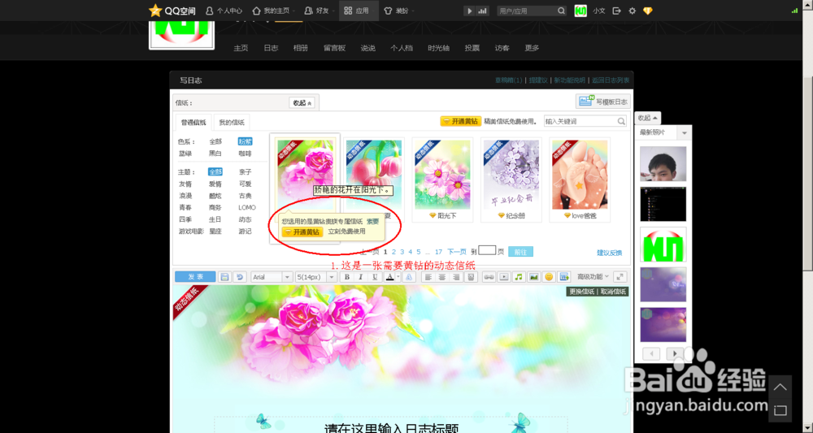Viewport: 813px width, 433px height.
Task: Toggle underline formatting
Action: pos(375,277)
